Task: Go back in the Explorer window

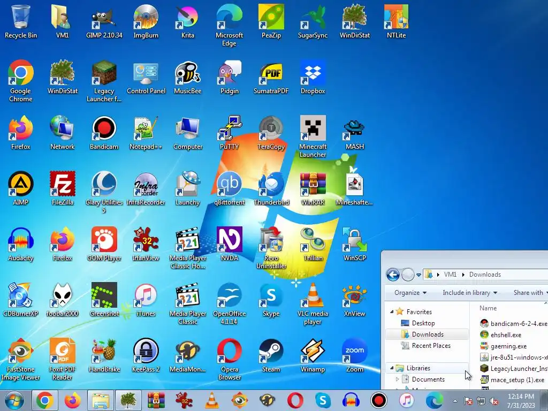Action: pos(393,275)
